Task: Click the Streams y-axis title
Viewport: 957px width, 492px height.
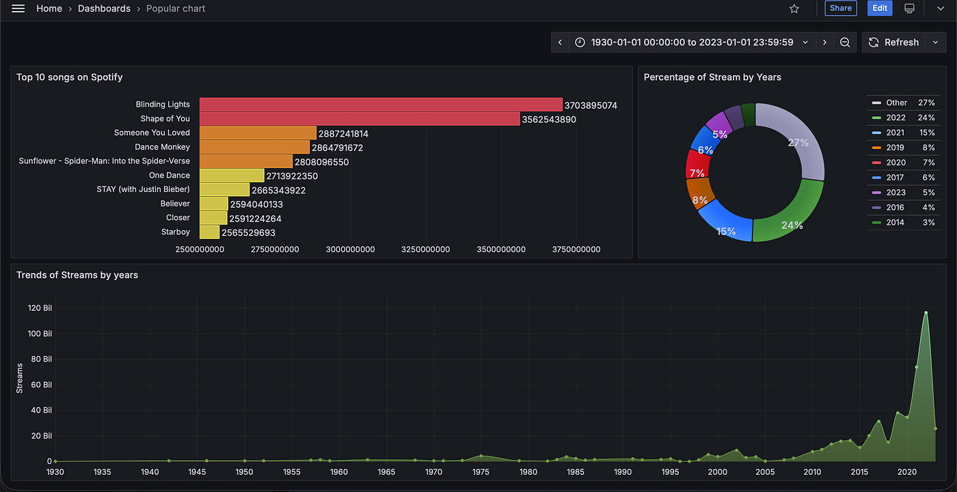Action: pos(20,378)
